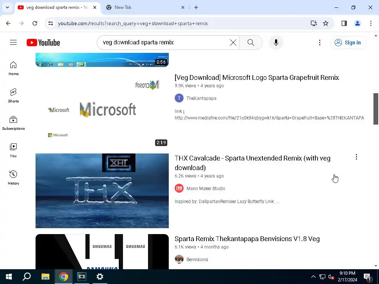Clear the search query with the X
379x284 pixels.
click(233, 43)
